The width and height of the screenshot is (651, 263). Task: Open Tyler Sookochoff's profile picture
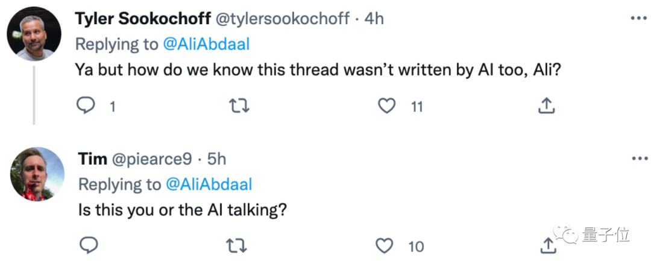pos(35,34)
